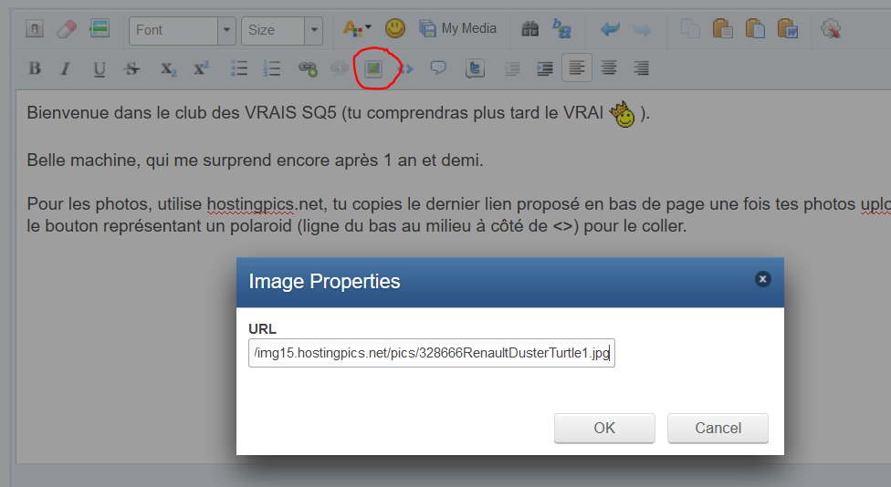
Task: Open the smiley emoticon picker
Action: coord(394,29)
